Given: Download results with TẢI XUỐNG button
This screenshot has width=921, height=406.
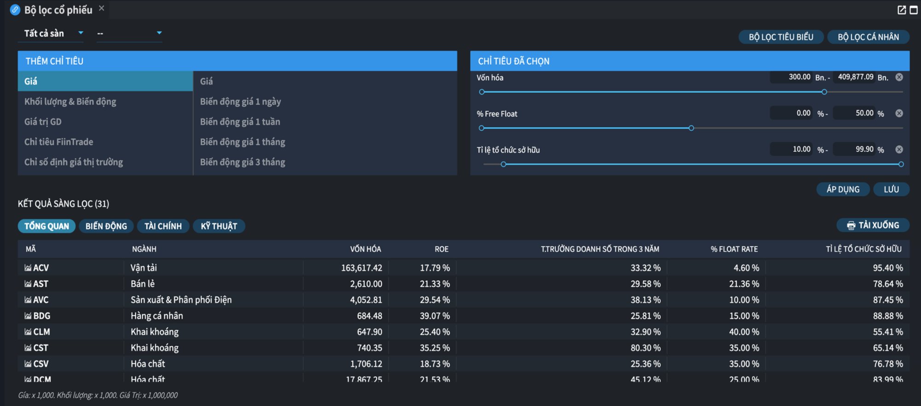Looking at the screenshot, I should pos(873,225).
